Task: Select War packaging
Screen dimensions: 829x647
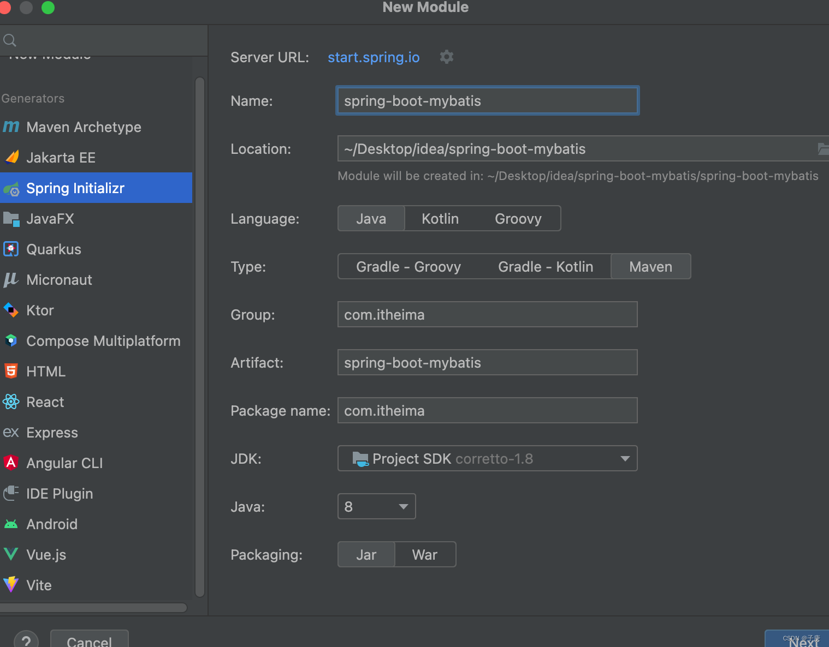Action: point(425,555)
